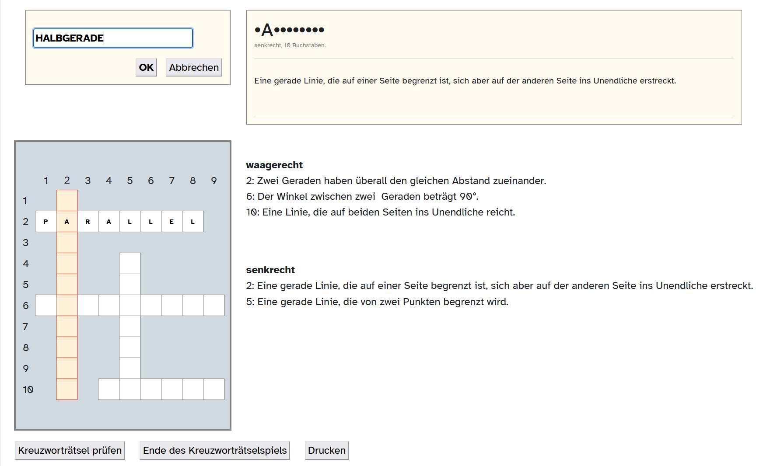Click the empty cell at row 10, column 4
This screenshot has height=466, width=763.
click(x=108, y=389)
